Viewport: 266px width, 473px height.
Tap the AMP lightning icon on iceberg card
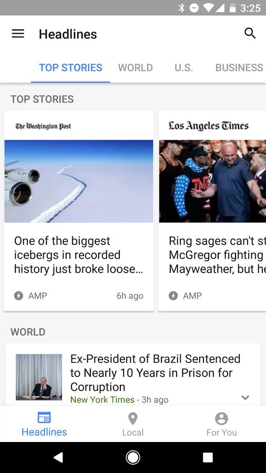(x=19, y=295)
